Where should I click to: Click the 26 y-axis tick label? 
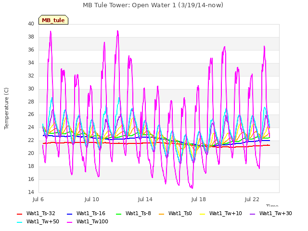click(x=31, y=115)
